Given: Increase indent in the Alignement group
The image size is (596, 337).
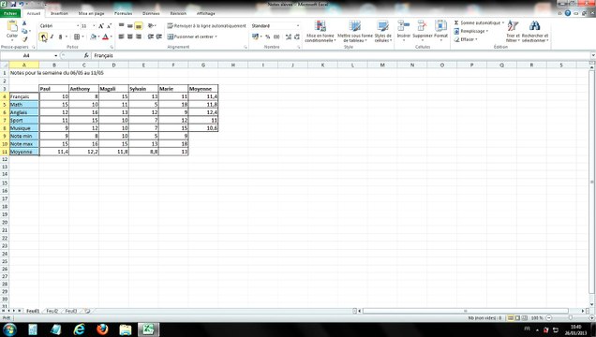Looking at the screenshot, I should pos(159,37).
